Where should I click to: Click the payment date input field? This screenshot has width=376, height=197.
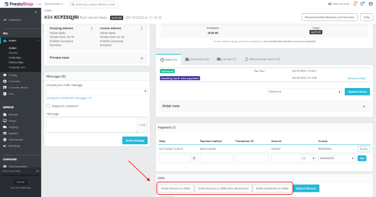click(x=175, y=158)
